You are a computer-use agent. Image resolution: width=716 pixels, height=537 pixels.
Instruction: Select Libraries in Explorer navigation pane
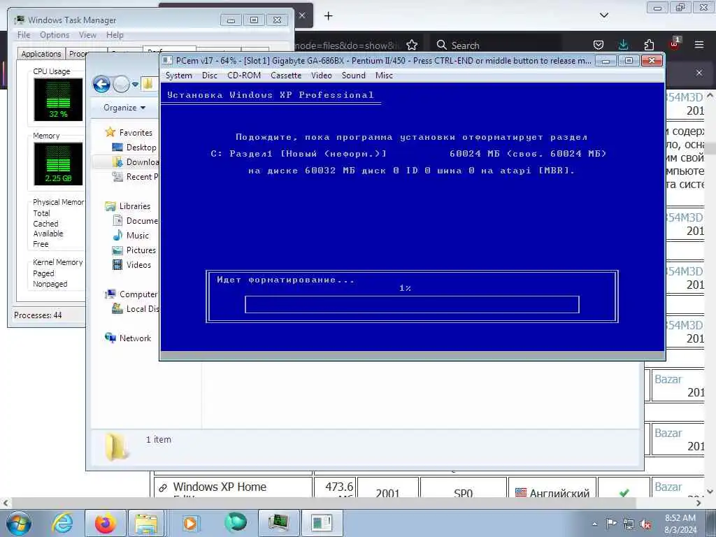(x=135, y=206)
